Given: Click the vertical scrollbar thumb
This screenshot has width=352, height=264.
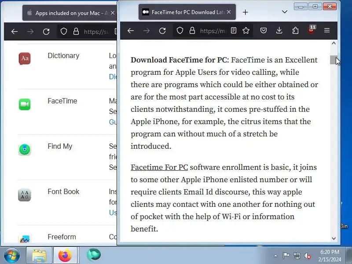Looking at the screenshot, I should click(x=334, y=60).
